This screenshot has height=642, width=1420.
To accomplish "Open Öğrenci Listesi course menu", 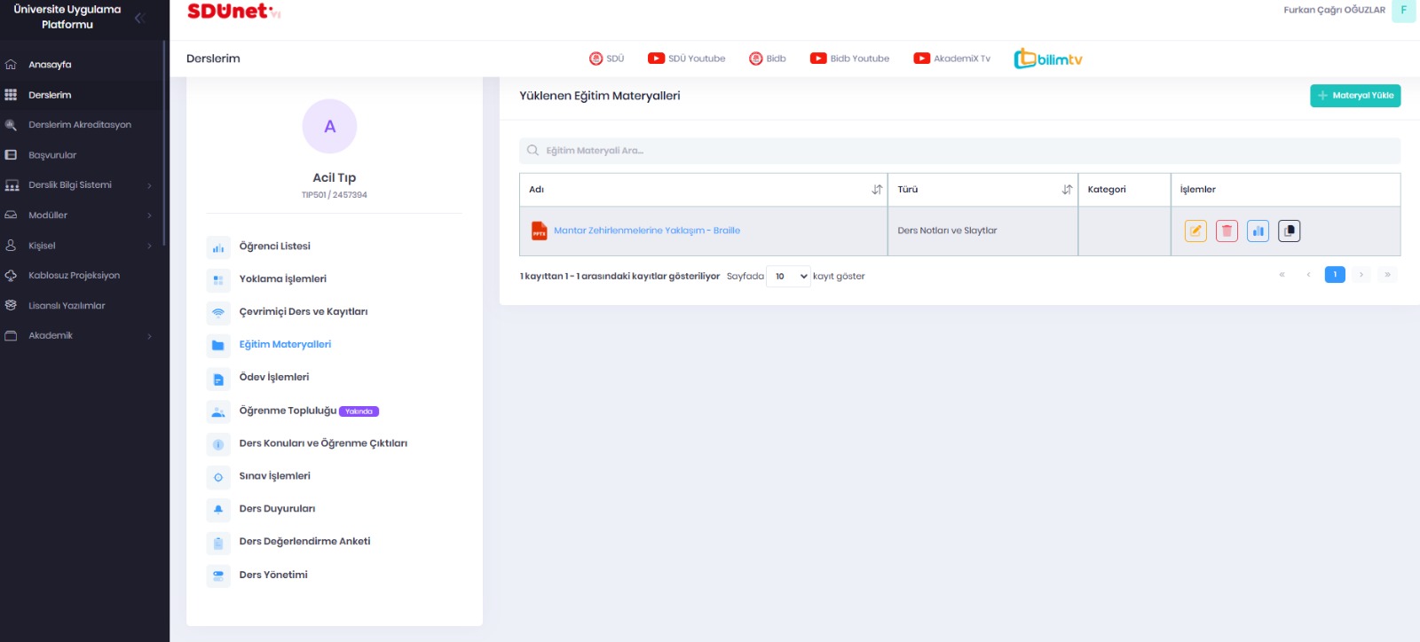I will (274, 247).
